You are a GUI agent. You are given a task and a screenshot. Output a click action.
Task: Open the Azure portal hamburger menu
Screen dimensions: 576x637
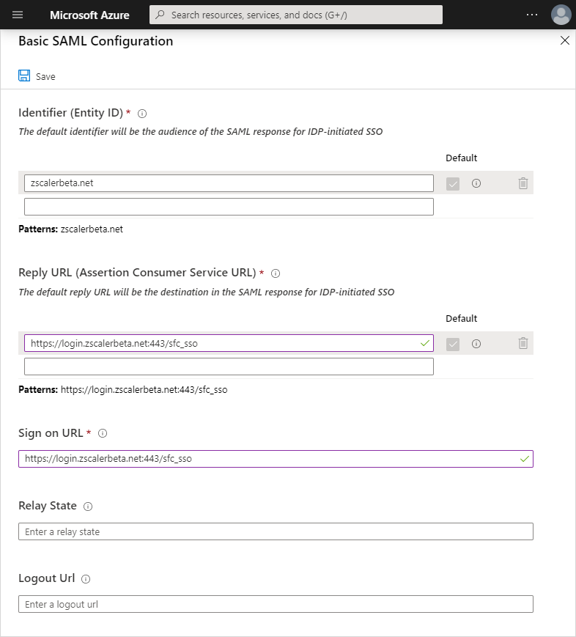(x=18, y=15)
